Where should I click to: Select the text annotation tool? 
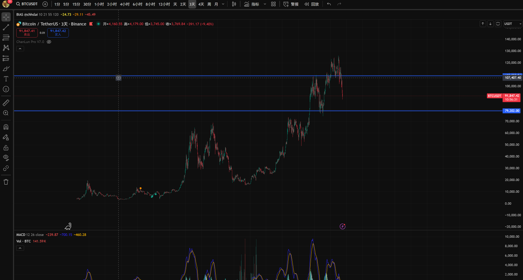(6, 79)
